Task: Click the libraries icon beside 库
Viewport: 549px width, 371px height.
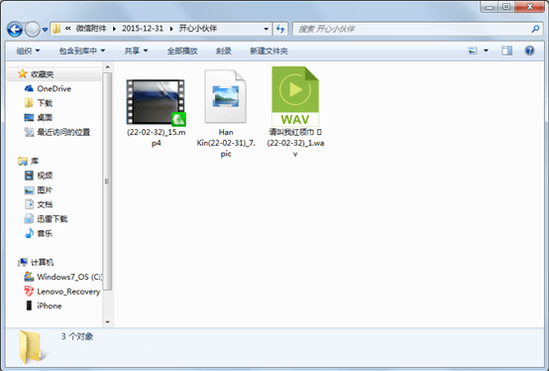Action: click(23, 161)
